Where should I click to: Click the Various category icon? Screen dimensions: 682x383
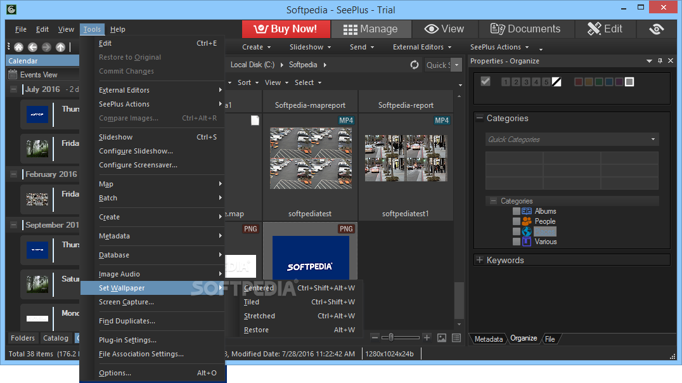tap(527, 242)
